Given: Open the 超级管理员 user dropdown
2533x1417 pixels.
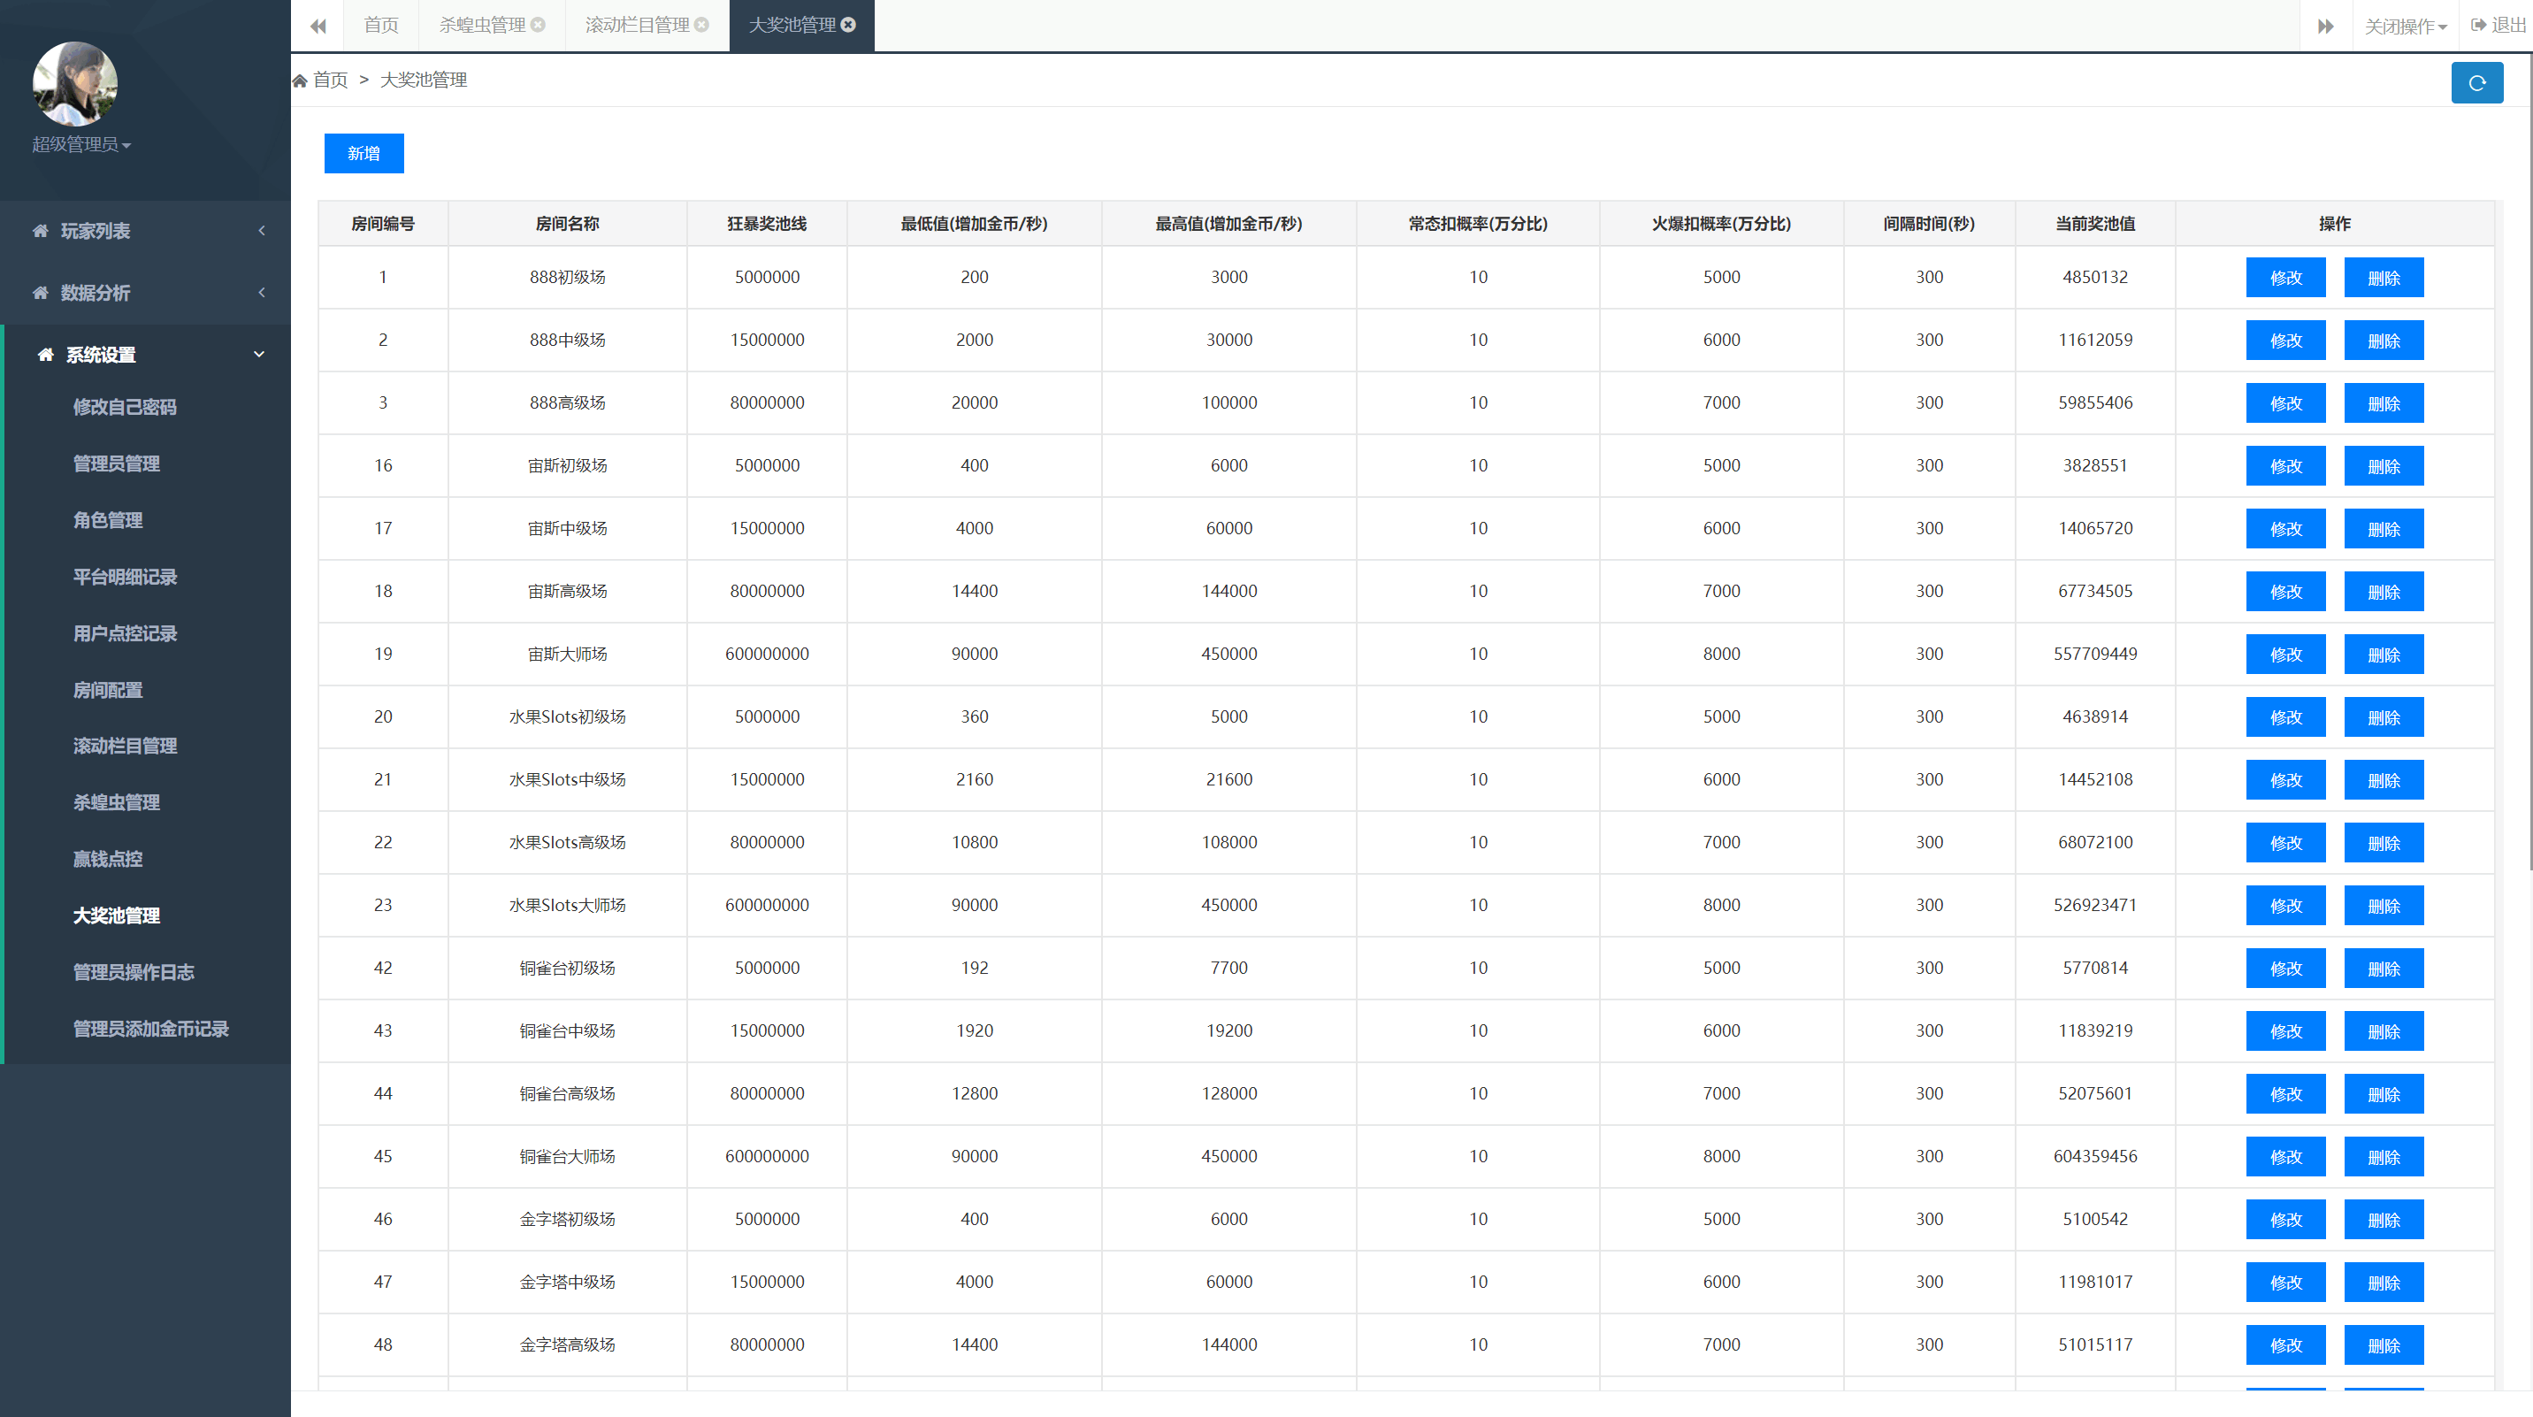Looking at the screenshot, I should 81,144.
